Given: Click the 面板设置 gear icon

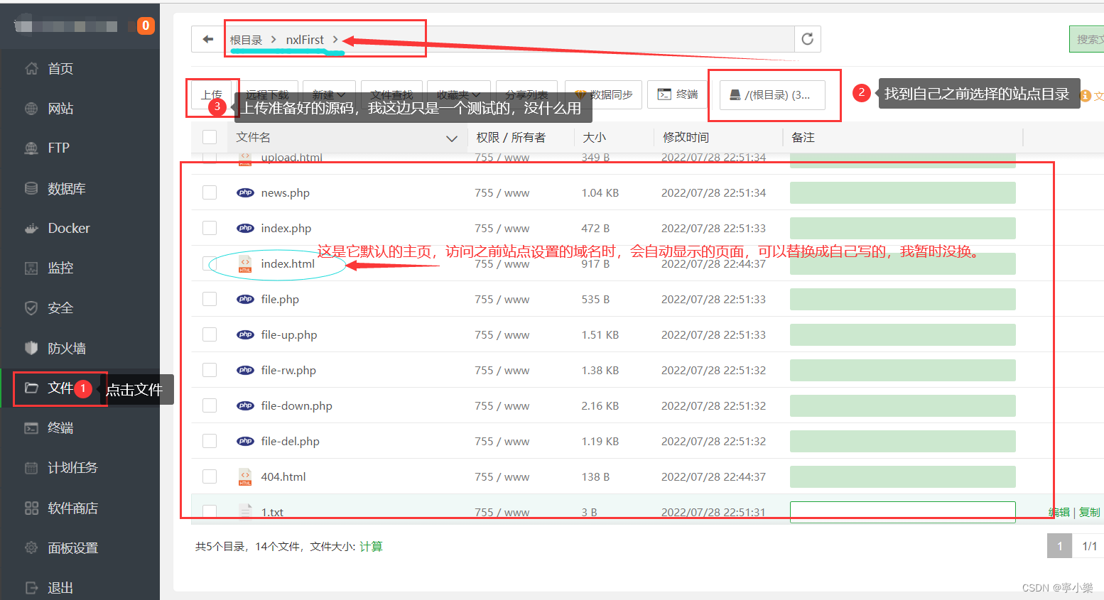Looking at the screenshot, I should coord(31,548).
